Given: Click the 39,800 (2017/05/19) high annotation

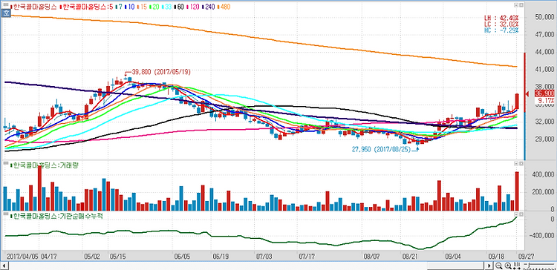Looking at the screenshot, I should [161, 72].
